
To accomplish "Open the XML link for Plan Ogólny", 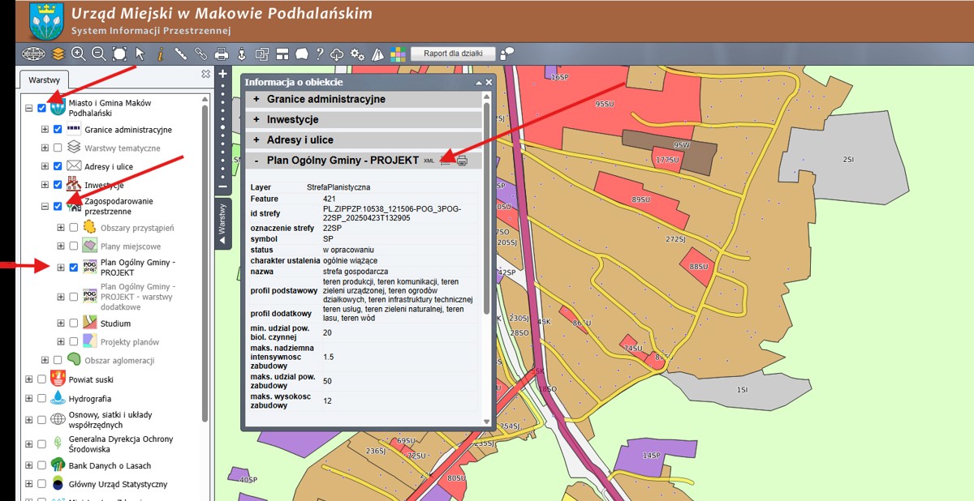I will coord(429,161).
